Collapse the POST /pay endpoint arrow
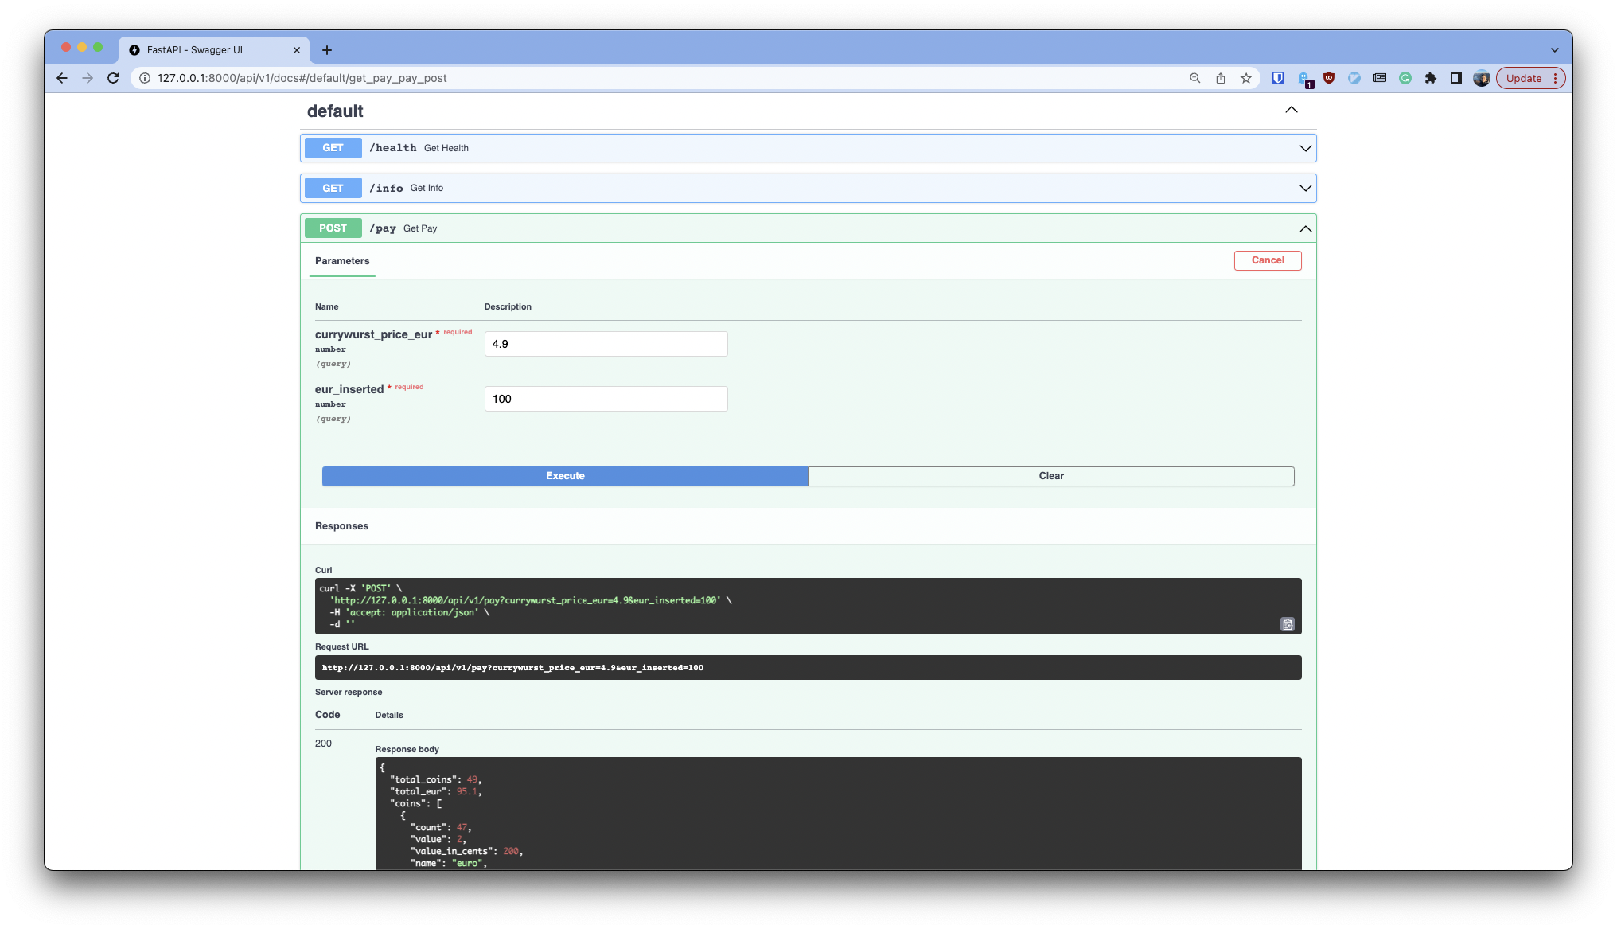This screenshot has height=929, width=1617. pos(1305,228)
